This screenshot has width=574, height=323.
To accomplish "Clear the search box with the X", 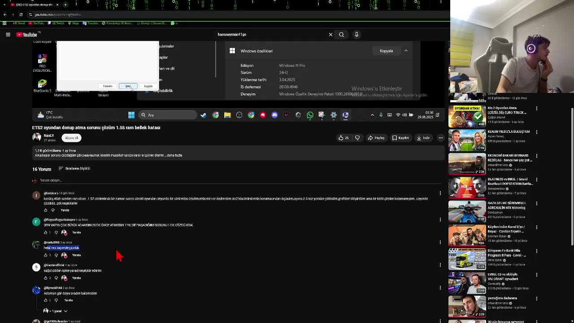I will point(330,35).
